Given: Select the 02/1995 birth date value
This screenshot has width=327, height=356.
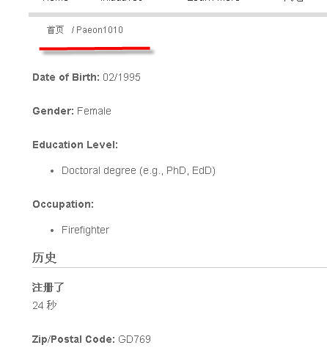Looking at the screenshot, I should [122, 77].
